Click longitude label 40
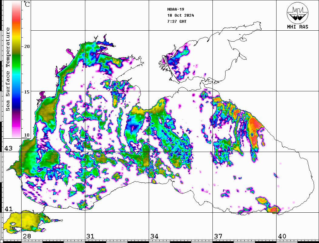 (x=282, y=236)
